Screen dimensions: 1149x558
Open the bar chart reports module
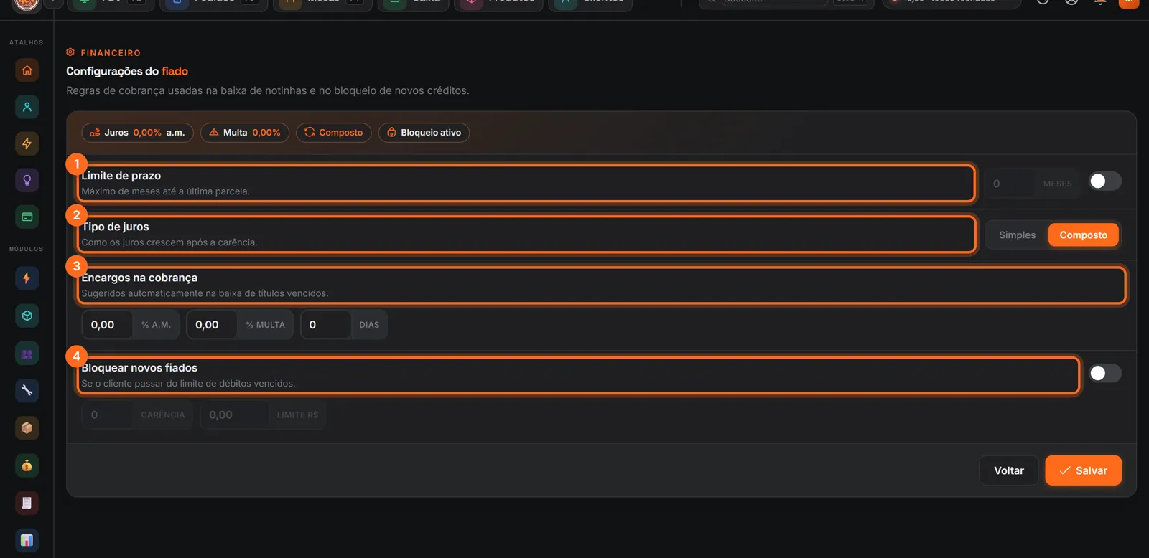27,540
